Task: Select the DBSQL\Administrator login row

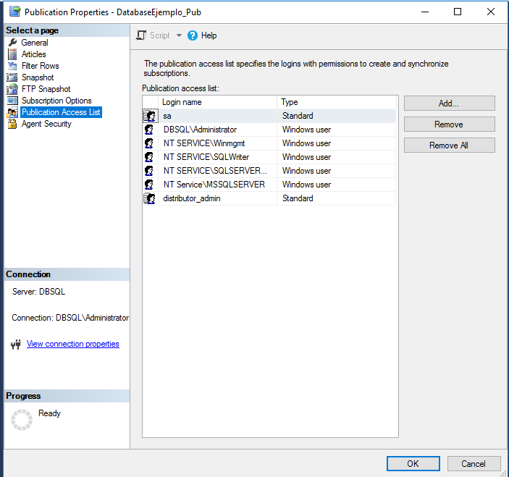Action: point(200,130)
